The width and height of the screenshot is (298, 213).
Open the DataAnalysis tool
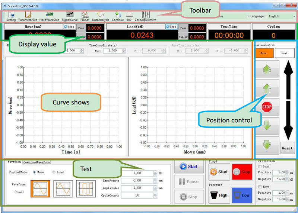pos(101,16)
